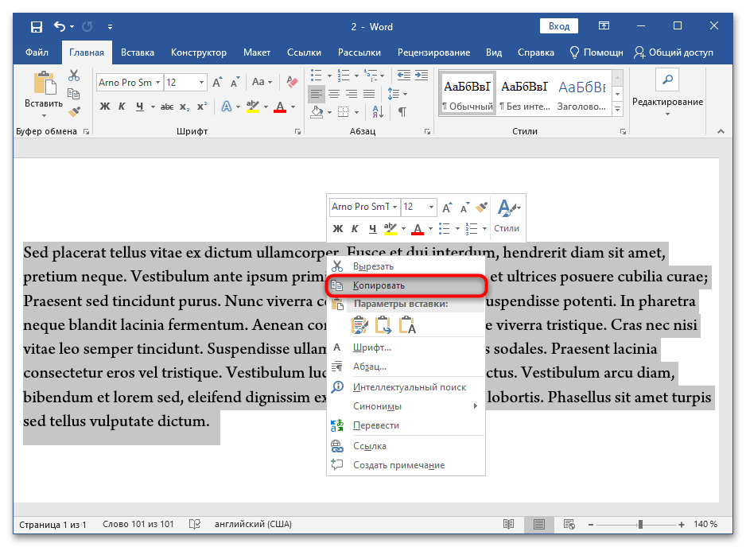Switch to the Вставка ribbon tab

[x=138, y=52]
